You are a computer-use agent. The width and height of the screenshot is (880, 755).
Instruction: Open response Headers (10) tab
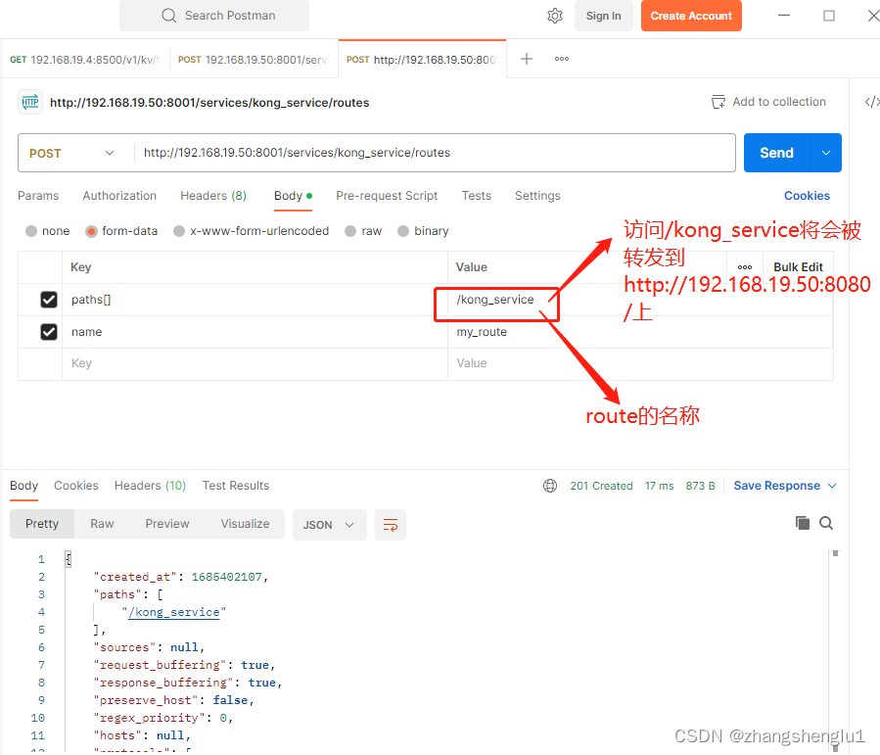(x=150, y=486)
